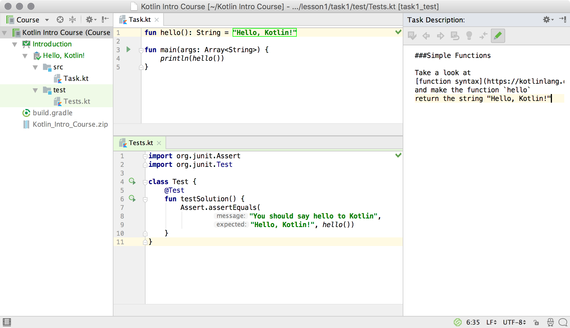The width and height of the screenshot is (570, 328).
Task: Fold the import statements in Tests.kt
Action: point(145,157)
